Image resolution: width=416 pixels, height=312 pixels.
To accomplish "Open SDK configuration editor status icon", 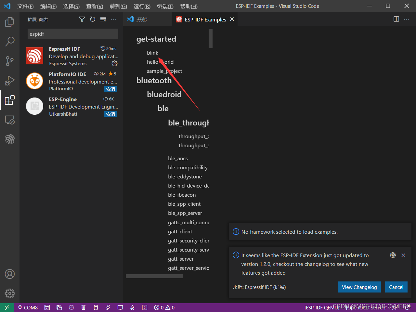I will 47,307.
